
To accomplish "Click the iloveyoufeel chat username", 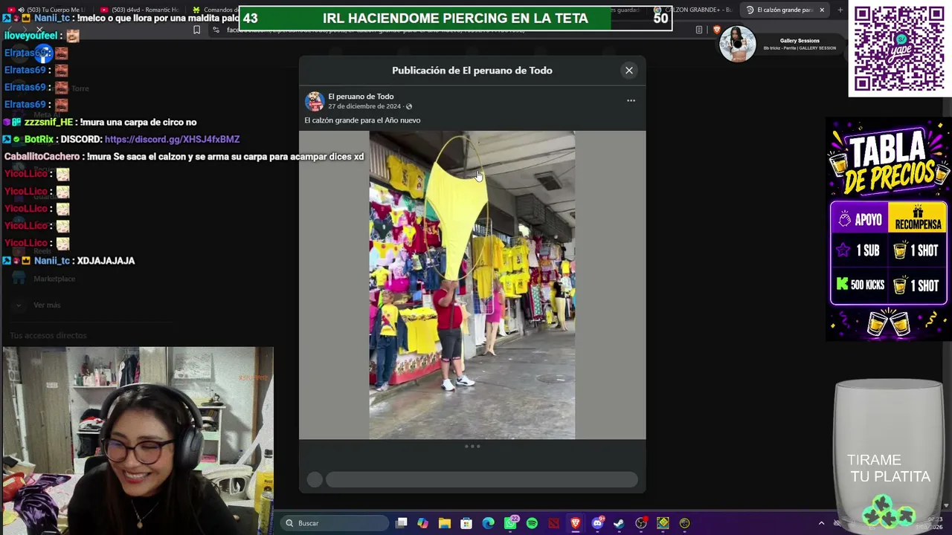I will coord(30,36).
